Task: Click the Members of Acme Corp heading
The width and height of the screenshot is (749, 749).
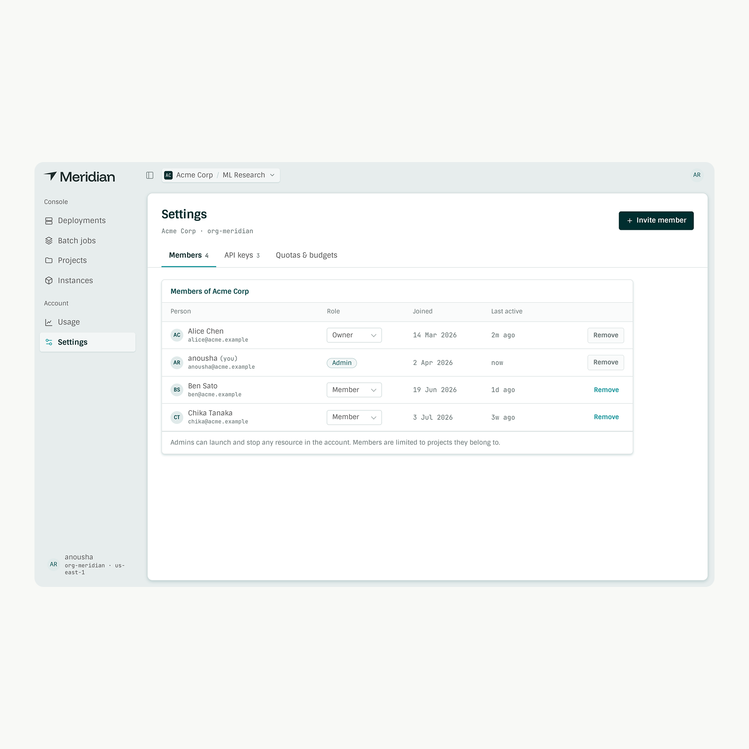Action: [210, 291]
